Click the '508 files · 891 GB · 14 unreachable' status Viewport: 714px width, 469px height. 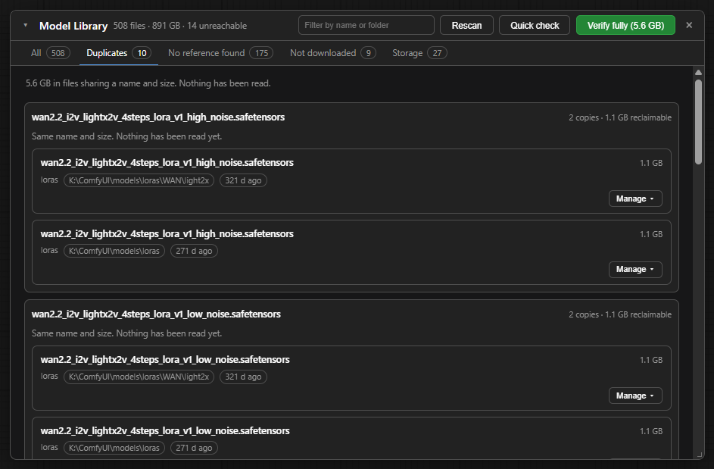(180, 26)
